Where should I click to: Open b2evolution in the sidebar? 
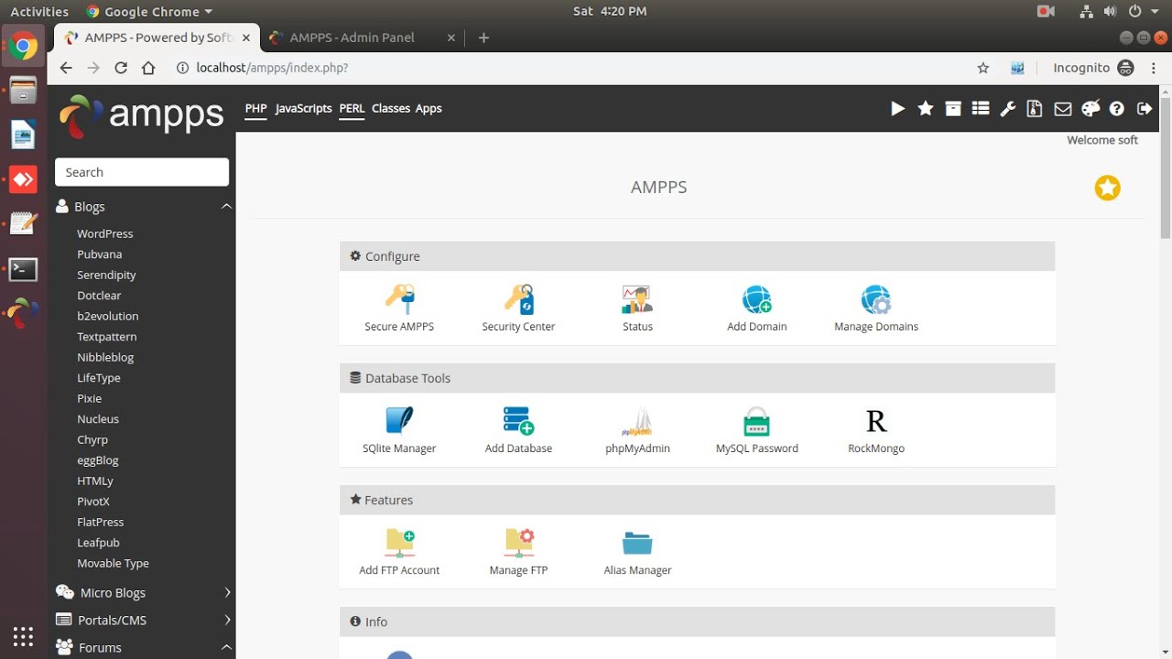point(108,316)
